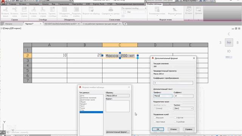This screenshot has width=242, height=136.
Task: Click the Data link ribbon icon
Action: (198, 9)
